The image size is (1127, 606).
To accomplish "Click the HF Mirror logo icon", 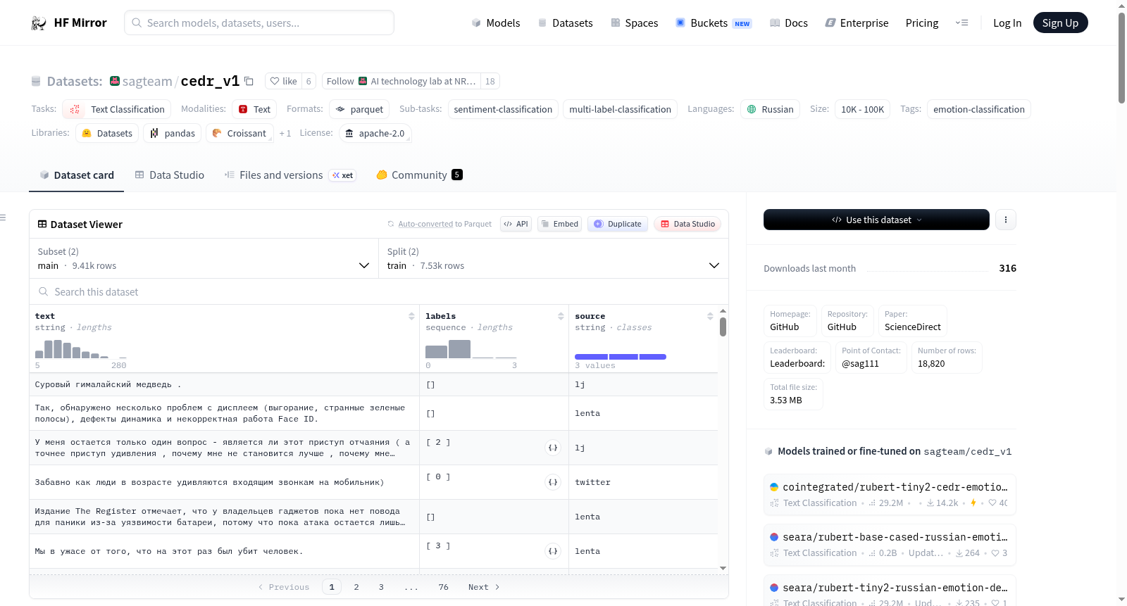I will point(39,23).
